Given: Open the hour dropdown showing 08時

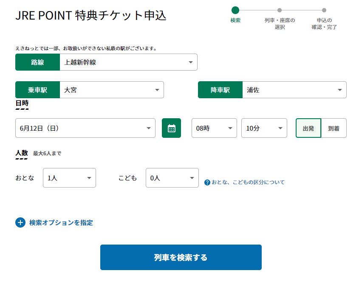Looking at the screenshot, I should click(214, 128).
